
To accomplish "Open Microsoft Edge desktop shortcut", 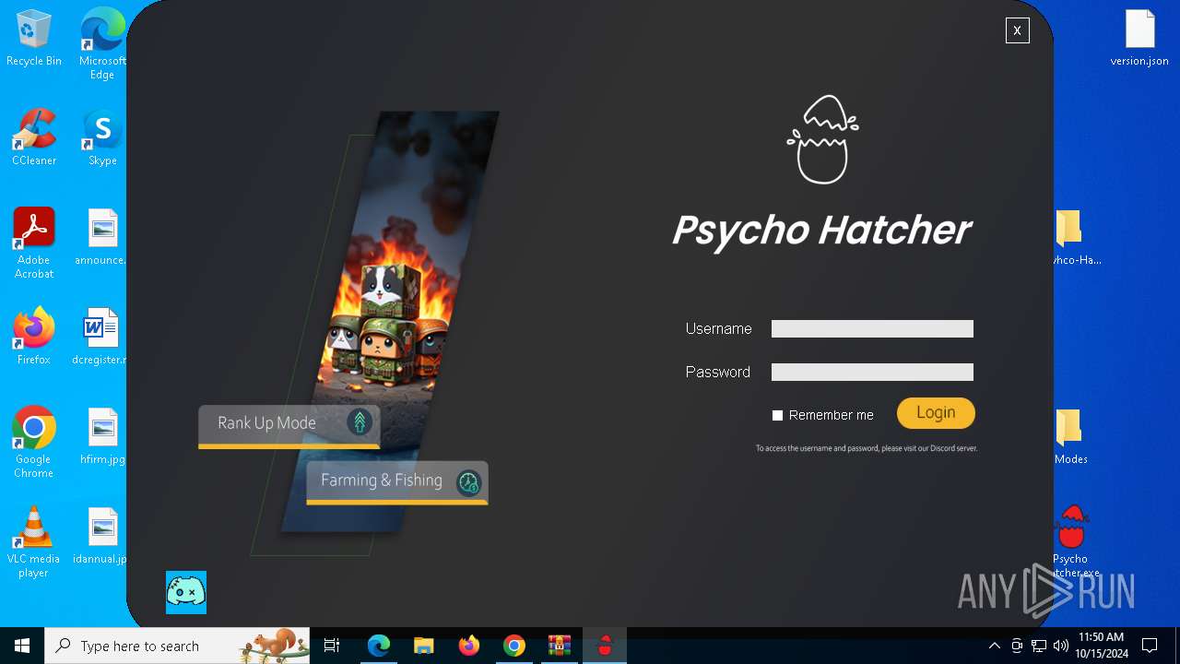I will (102, 43).
